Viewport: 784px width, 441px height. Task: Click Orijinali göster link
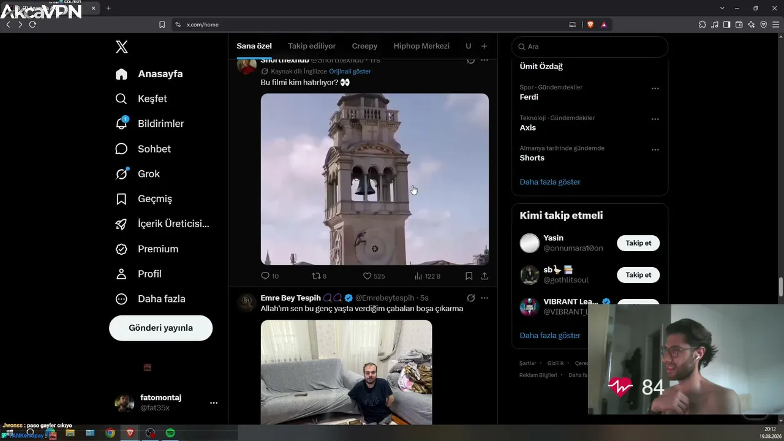pyautogui.click(x=350, y=71)
